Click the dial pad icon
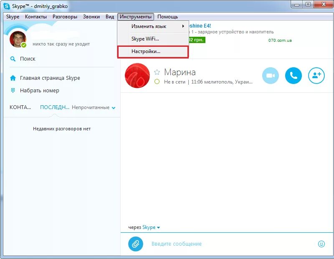The image size is (334, 259). click(x=13, y=90)
